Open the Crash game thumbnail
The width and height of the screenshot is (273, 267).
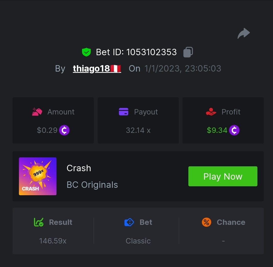click(x=38, y=176)
